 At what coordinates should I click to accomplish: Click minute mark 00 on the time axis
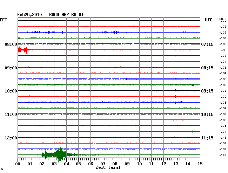point(18,164)
